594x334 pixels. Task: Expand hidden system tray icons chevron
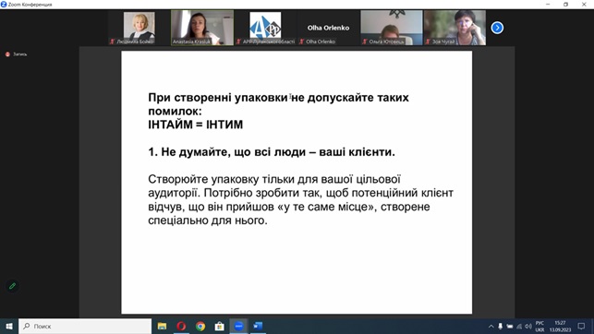[x=491, y=327]
